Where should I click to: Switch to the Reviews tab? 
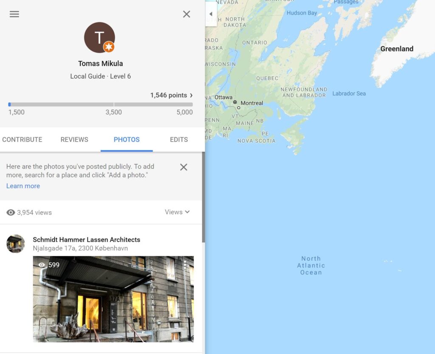74,139
